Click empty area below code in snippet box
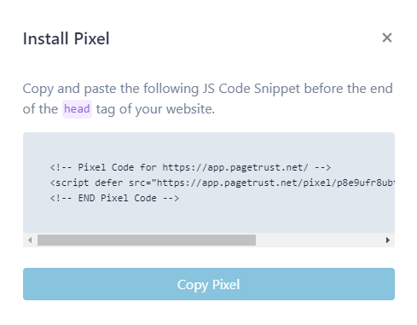The height and width of the screenshot is (325, 417). pos(209,218)
